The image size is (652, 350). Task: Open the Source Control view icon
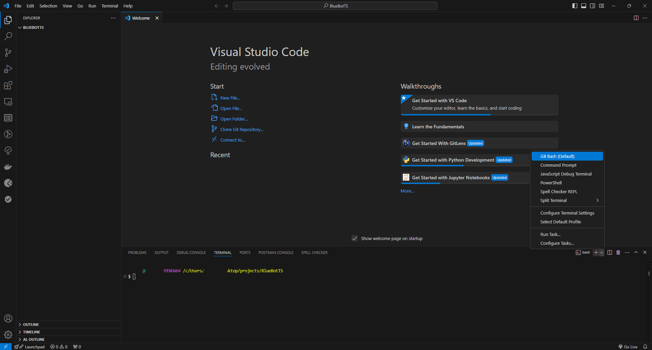pos(8,53)
